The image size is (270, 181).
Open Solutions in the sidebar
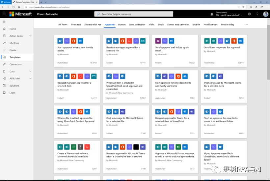coord(17,86)
